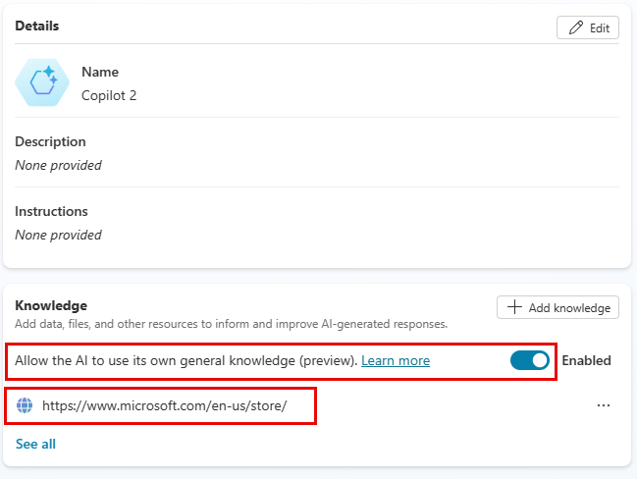Click the Description label

(50, 141)
